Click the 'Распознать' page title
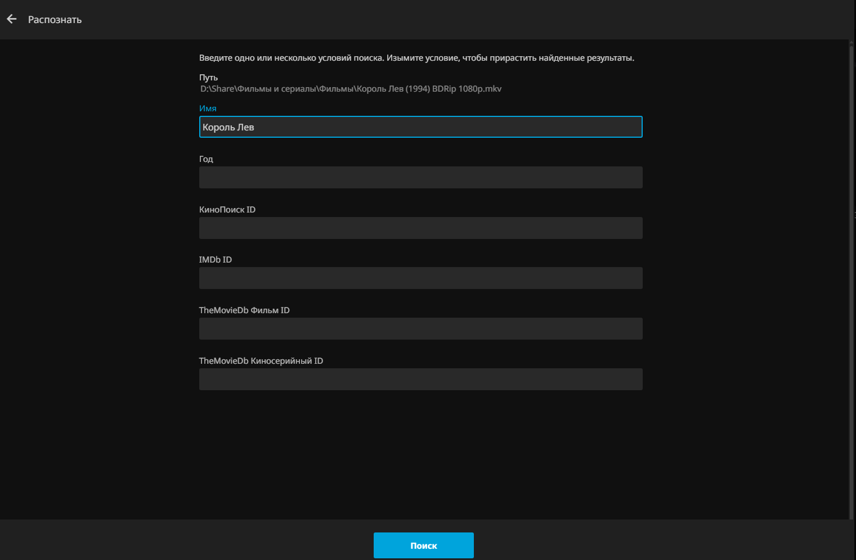This screenshot has height=560, width=856. point(55,20)
